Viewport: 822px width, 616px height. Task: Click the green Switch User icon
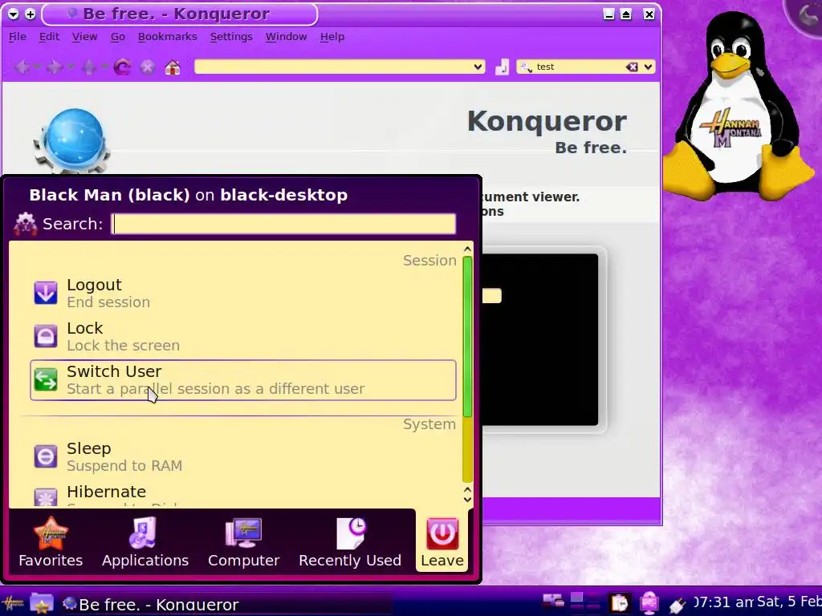(x=46, y=379)
